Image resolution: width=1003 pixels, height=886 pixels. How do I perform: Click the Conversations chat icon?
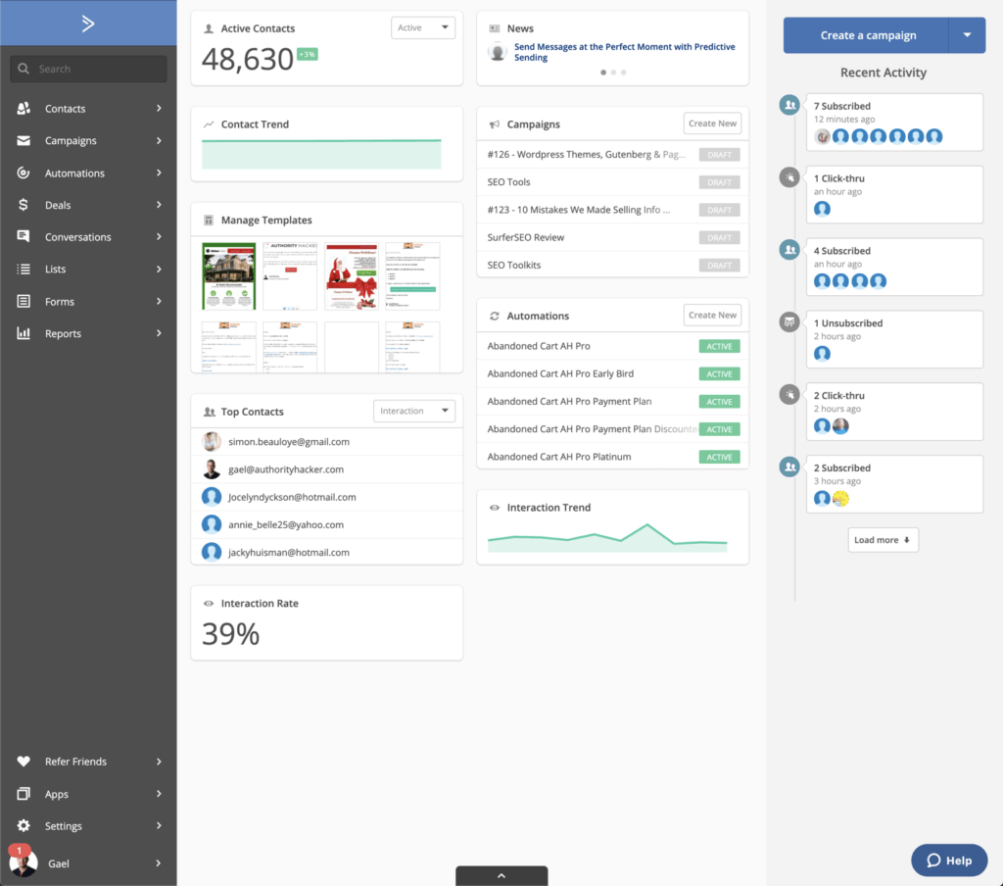[24, 237]
